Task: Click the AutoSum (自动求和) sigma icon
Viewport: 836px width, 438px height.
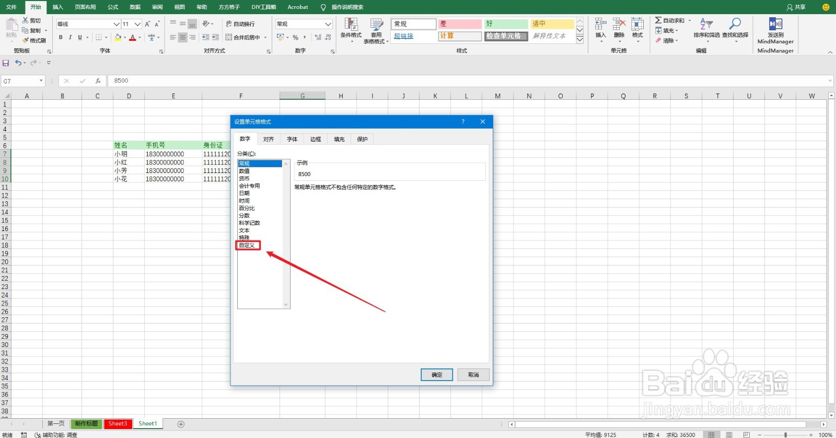Action: 658,20
